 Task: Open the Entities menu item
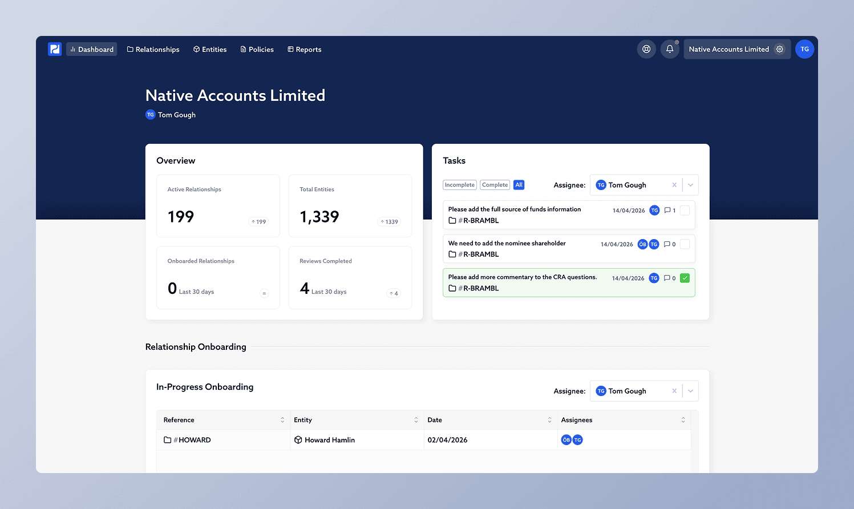(210, 49)
